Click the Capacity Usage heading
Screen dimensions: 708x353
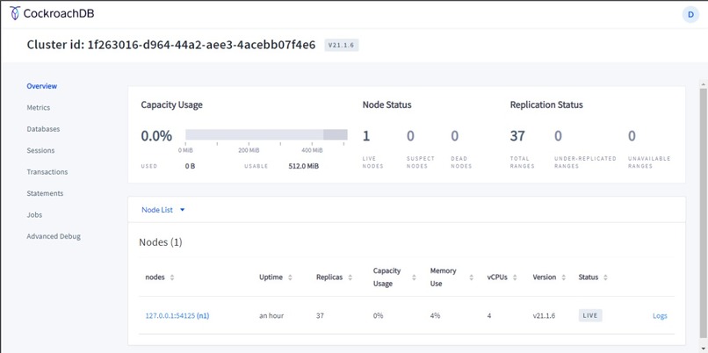click(x=171, y=104)
